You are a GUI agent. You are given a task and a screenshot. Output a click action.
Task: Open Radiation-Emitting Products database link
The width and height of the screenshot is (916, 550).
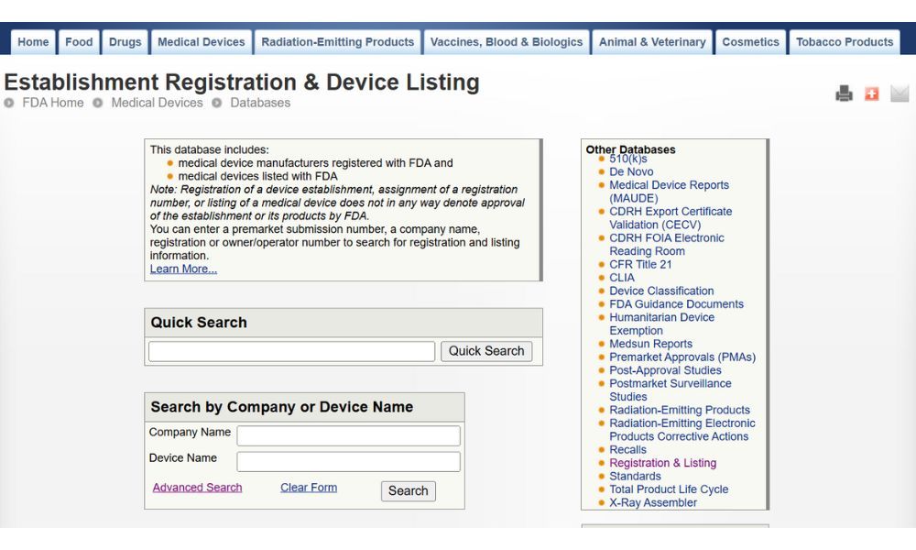tap(680, 411)
